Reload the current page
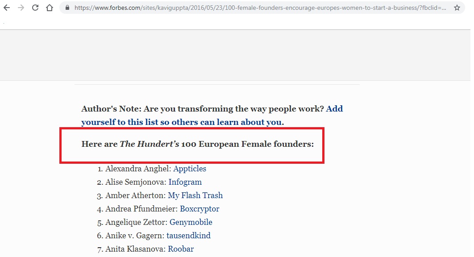Viewport: 474px width, 257px height. point(35,8)
